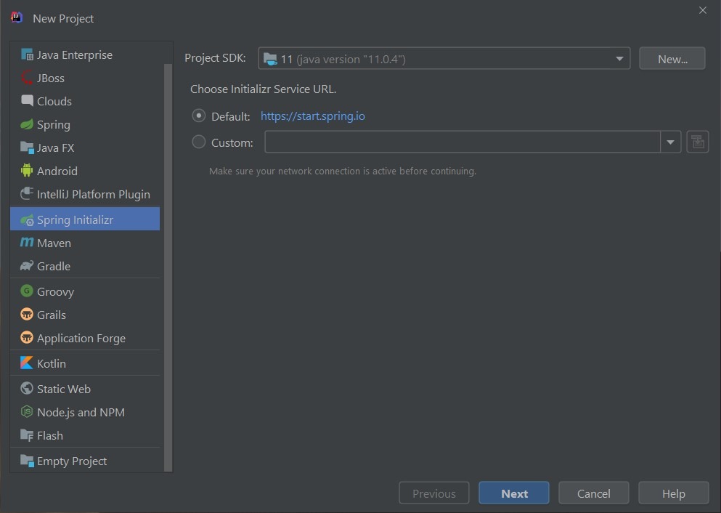
Task: Choose Java Enterprise project type
Action: tap(85, 54)
